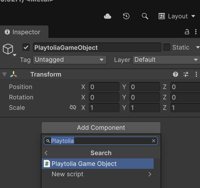
Task: Click the Transform component axes icon
Action: (14, 74)
